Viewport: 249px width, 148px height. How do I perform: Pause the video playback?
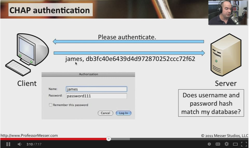click(8, 144)
